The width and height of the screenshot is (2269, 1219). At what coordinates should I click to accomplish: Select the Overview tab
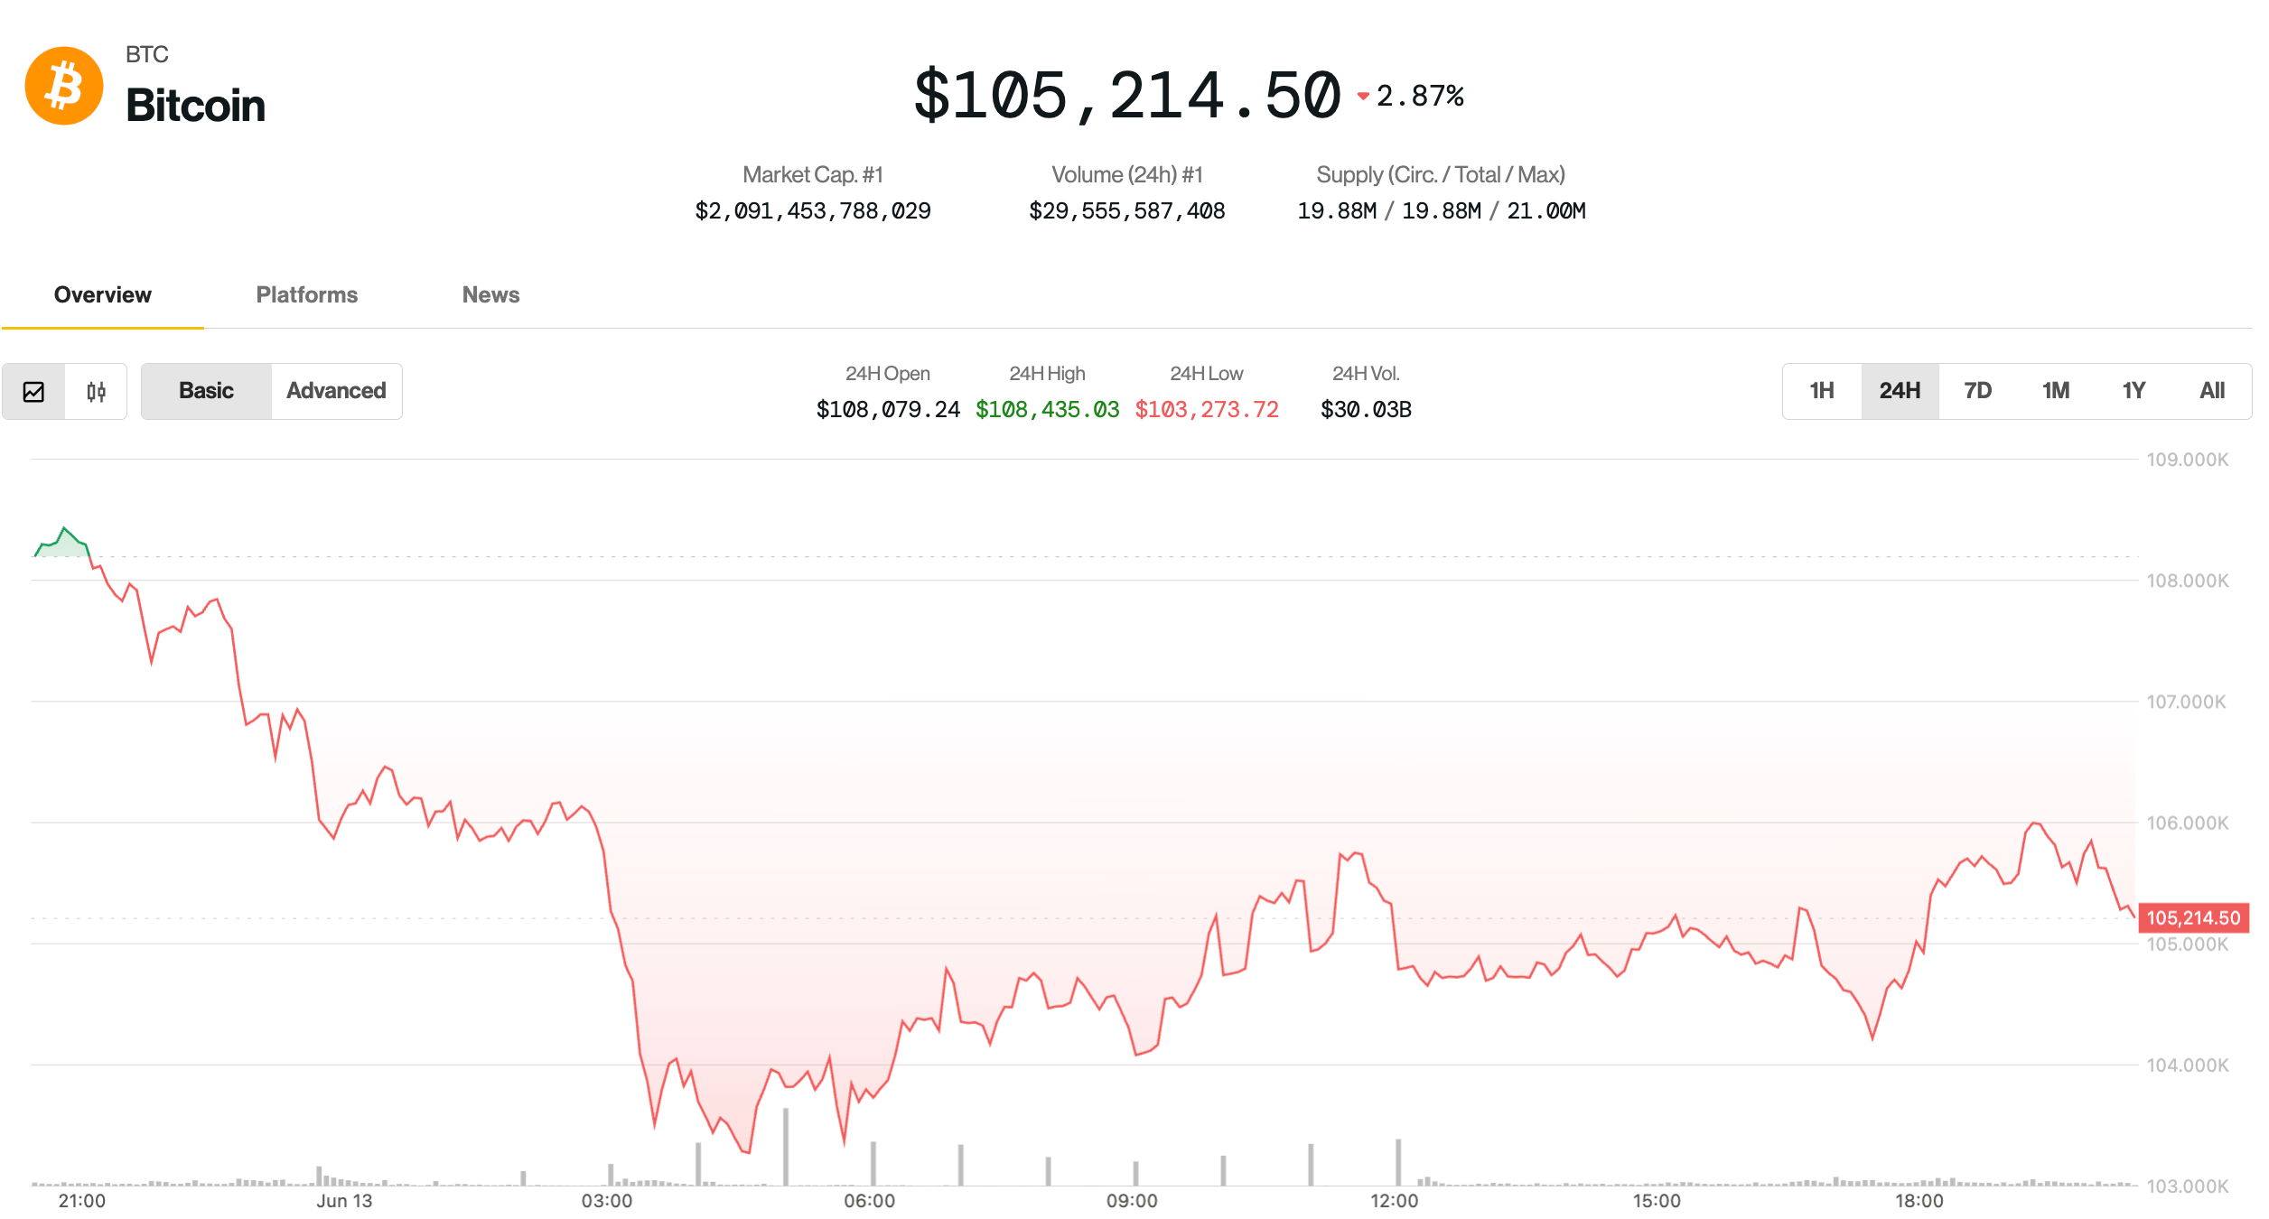[x=101, y=294]
